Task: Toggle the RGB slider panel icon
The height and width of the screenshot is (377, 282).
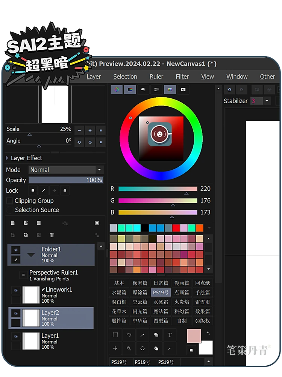Action: (130, 90)
